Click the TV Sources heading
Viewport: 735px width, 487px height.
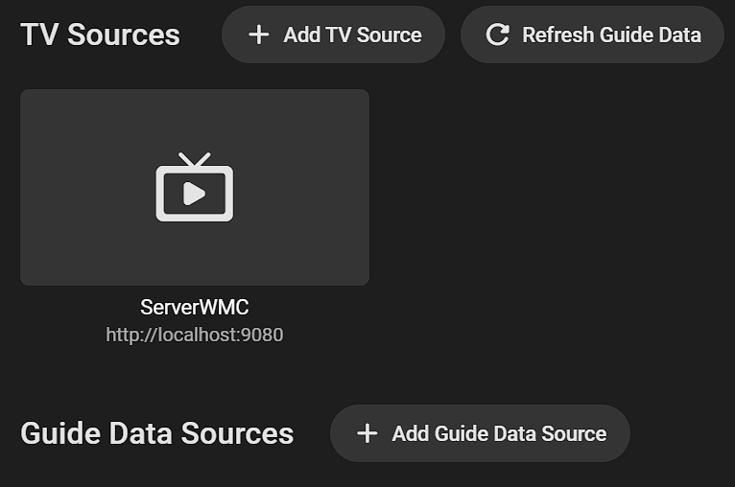pos(100,35)
